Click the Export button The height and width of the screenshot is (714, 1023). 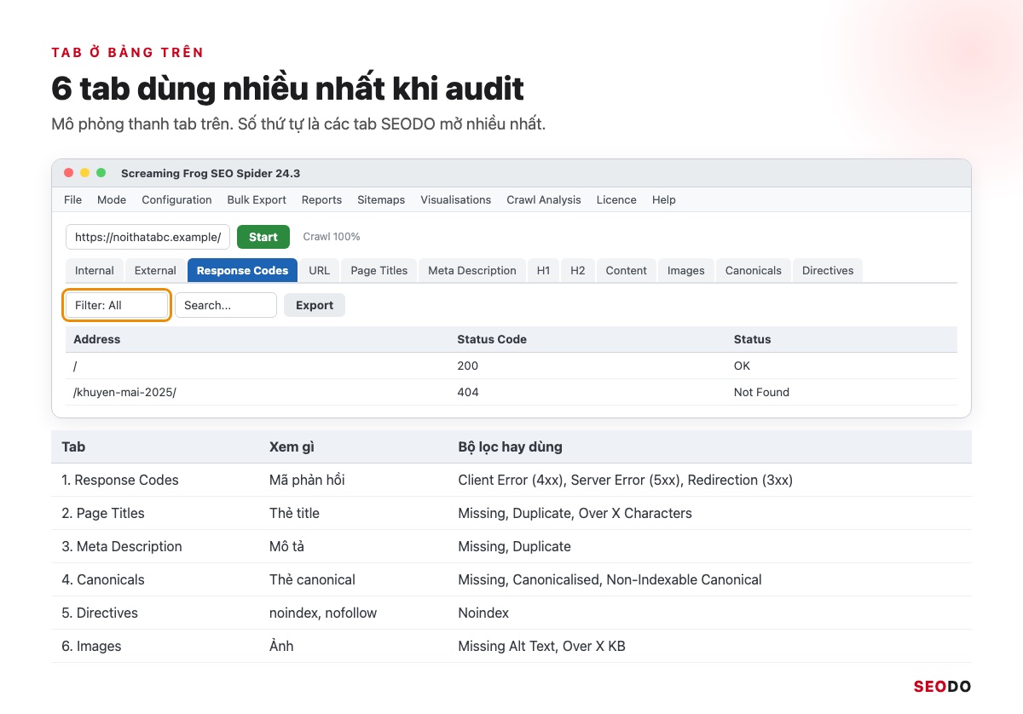pos(315,305)
